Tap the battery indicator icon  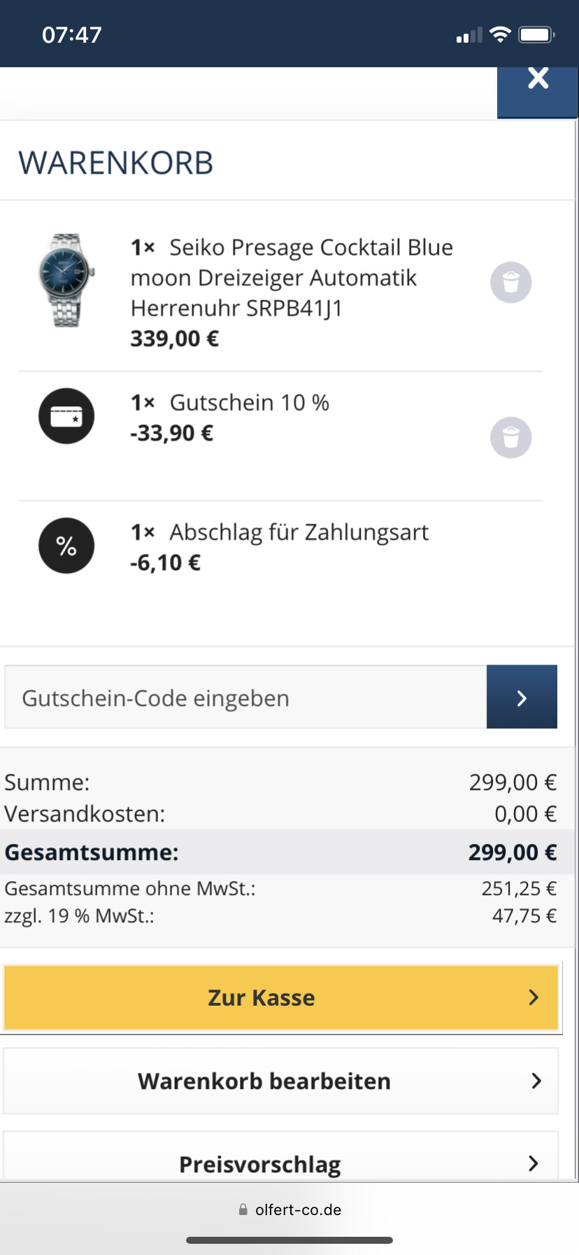[536, 34]
